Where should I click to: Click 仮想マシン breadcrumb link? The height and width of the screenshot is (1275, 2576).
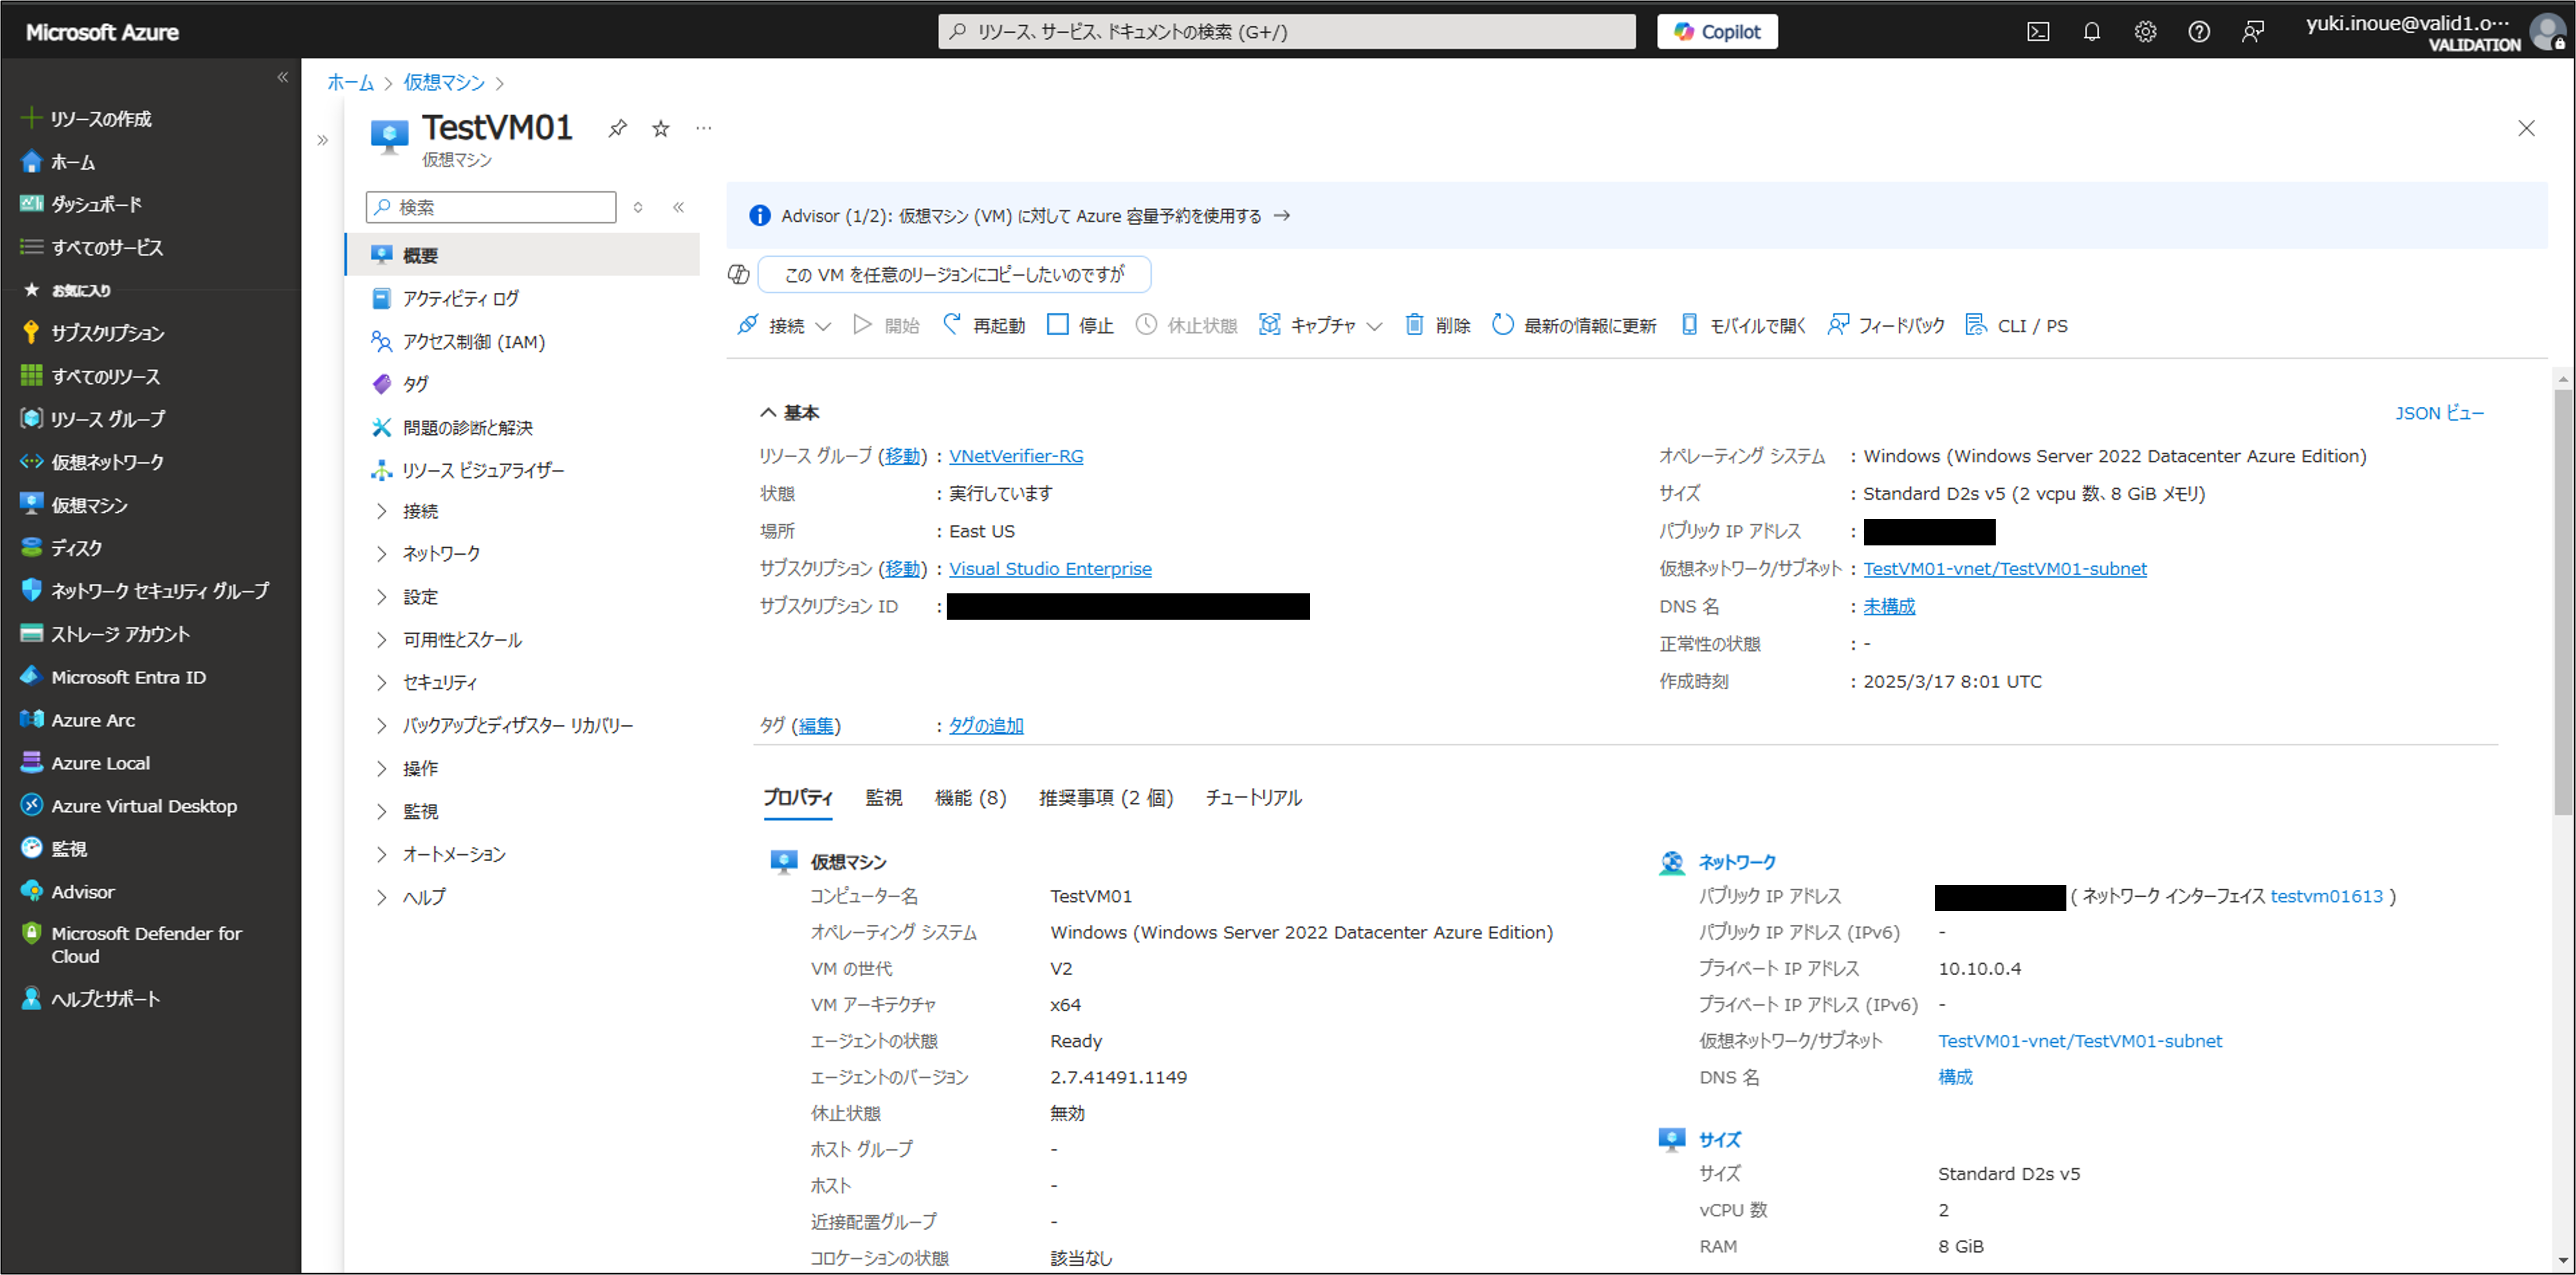[x=444, y=83]
